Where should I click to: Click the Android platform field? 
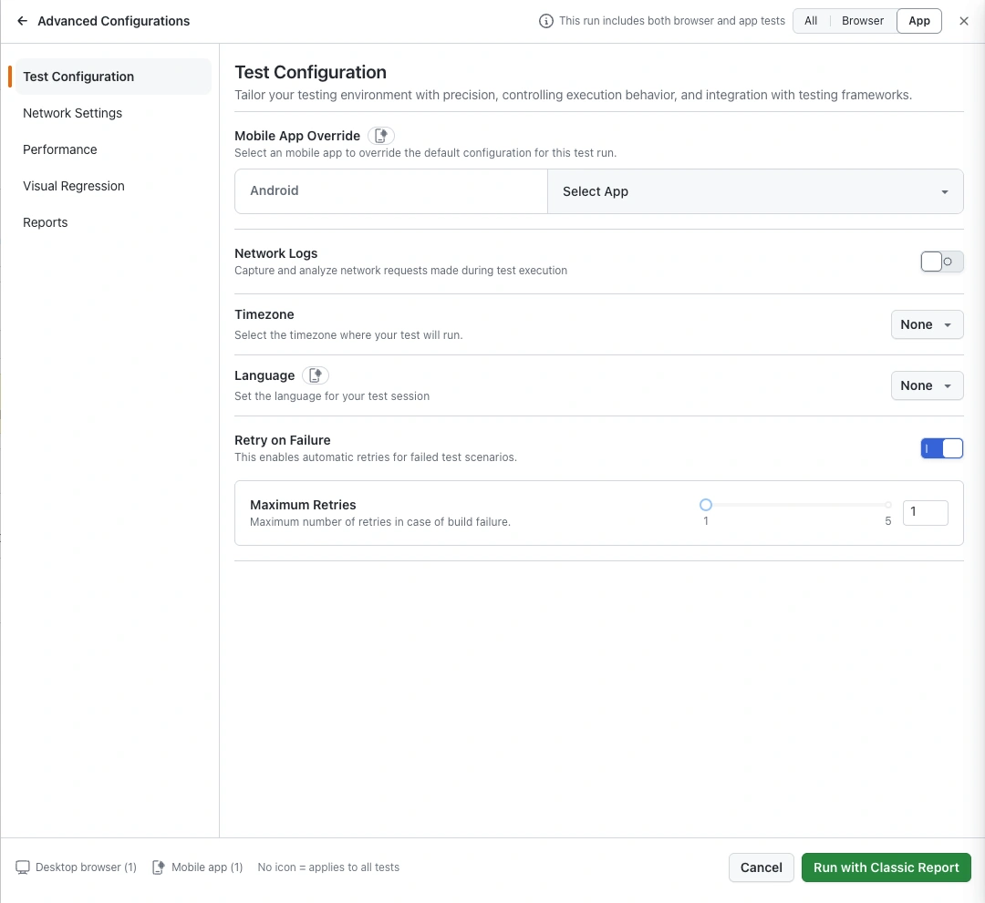coord(391,191)
